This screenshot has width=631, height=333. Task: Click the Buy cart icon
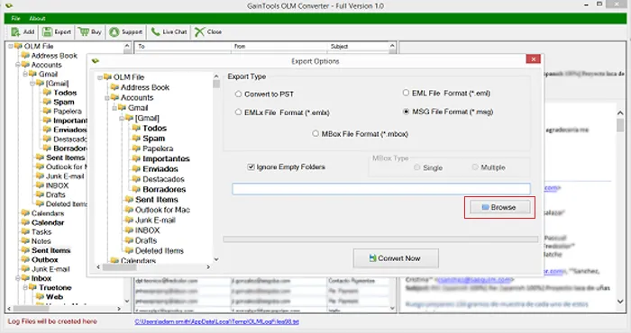click(x=83, y=31)
